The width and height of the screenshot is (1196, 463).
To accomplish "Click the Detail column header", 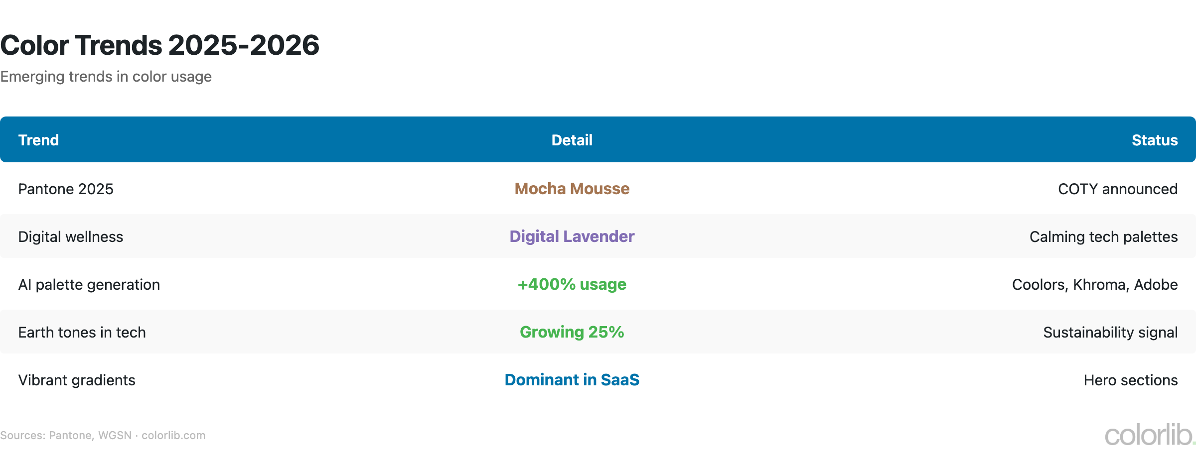I will tap(572, 140).
